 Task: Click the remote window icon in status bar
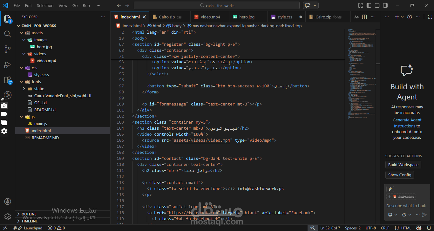click(x=5, y=228)
